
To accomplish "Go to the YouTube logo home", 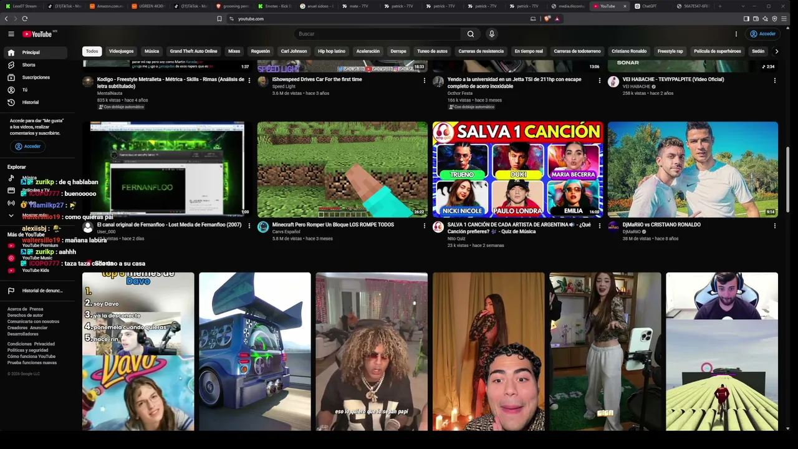I will pos(37,34).
